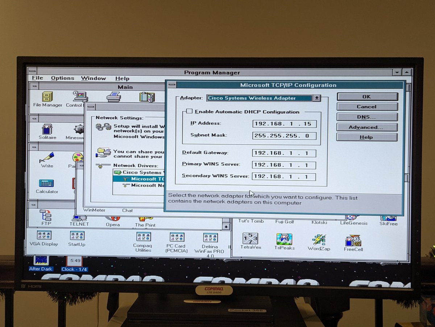This screenshot has height=327, width=435.
Task: Select the PC Card (PCMCIA) group icon
Action: pyautogui.click(x=177, y=237)
